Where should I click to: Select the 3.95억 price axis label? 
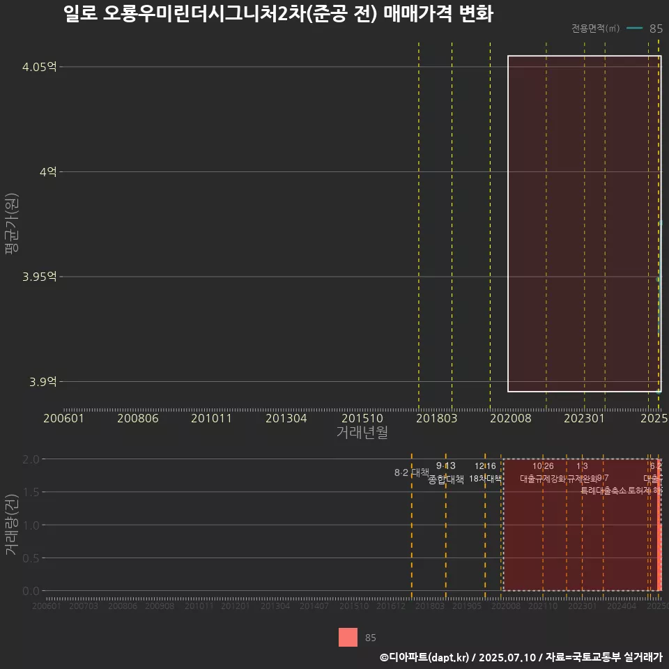39,277
